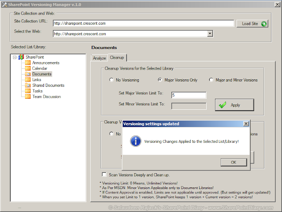The width and height of the screenshot is (282, 212).
Task: Click the Links list icon
Action: (28, 79)
